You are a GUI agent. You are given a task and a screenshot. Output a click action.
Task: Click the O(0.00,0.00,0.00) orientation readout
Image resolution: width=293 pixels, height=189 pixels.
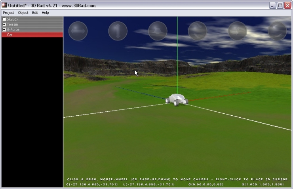(x=206, y=184)
